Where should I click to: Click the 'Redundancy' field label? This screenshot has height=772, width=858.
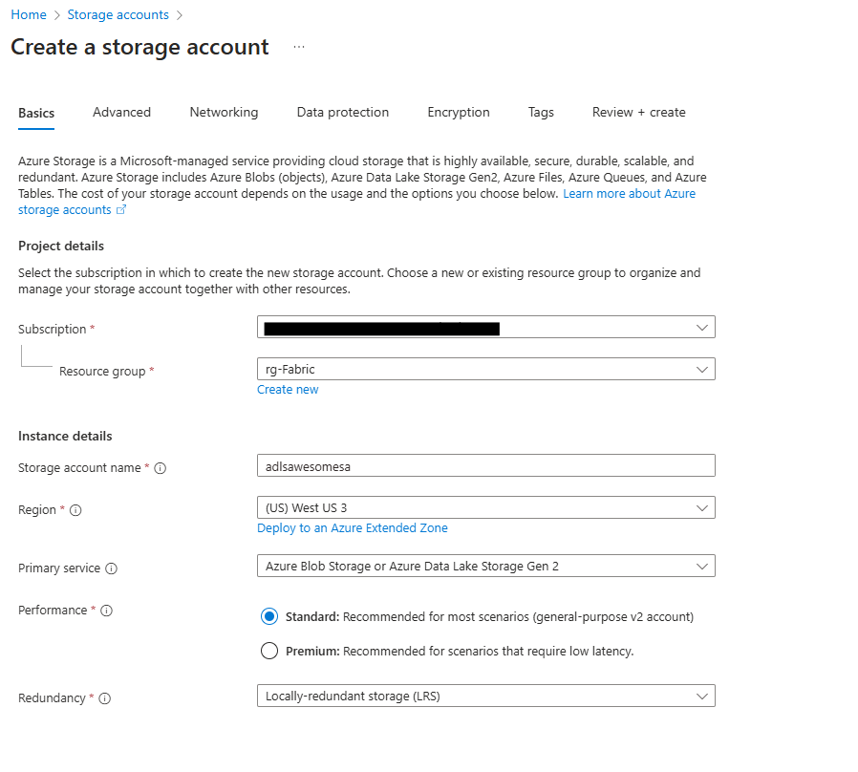pos(52,698)
